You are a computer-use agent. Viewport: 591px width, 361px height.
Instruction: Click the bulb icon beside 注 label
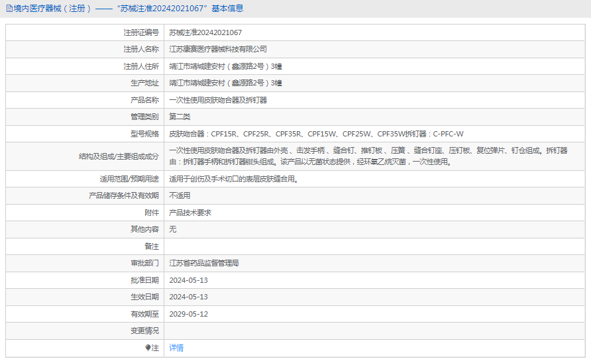tap(148, 348)
